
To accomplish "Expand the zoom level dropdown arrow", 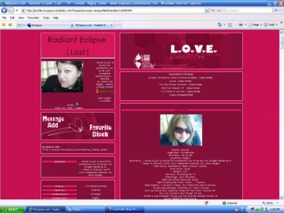I will pyautogui.click(x=277, y=203).
